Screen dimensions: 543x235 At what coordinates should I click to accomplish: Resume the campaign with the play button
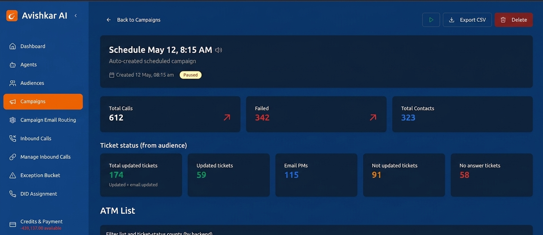coord(431,20)
